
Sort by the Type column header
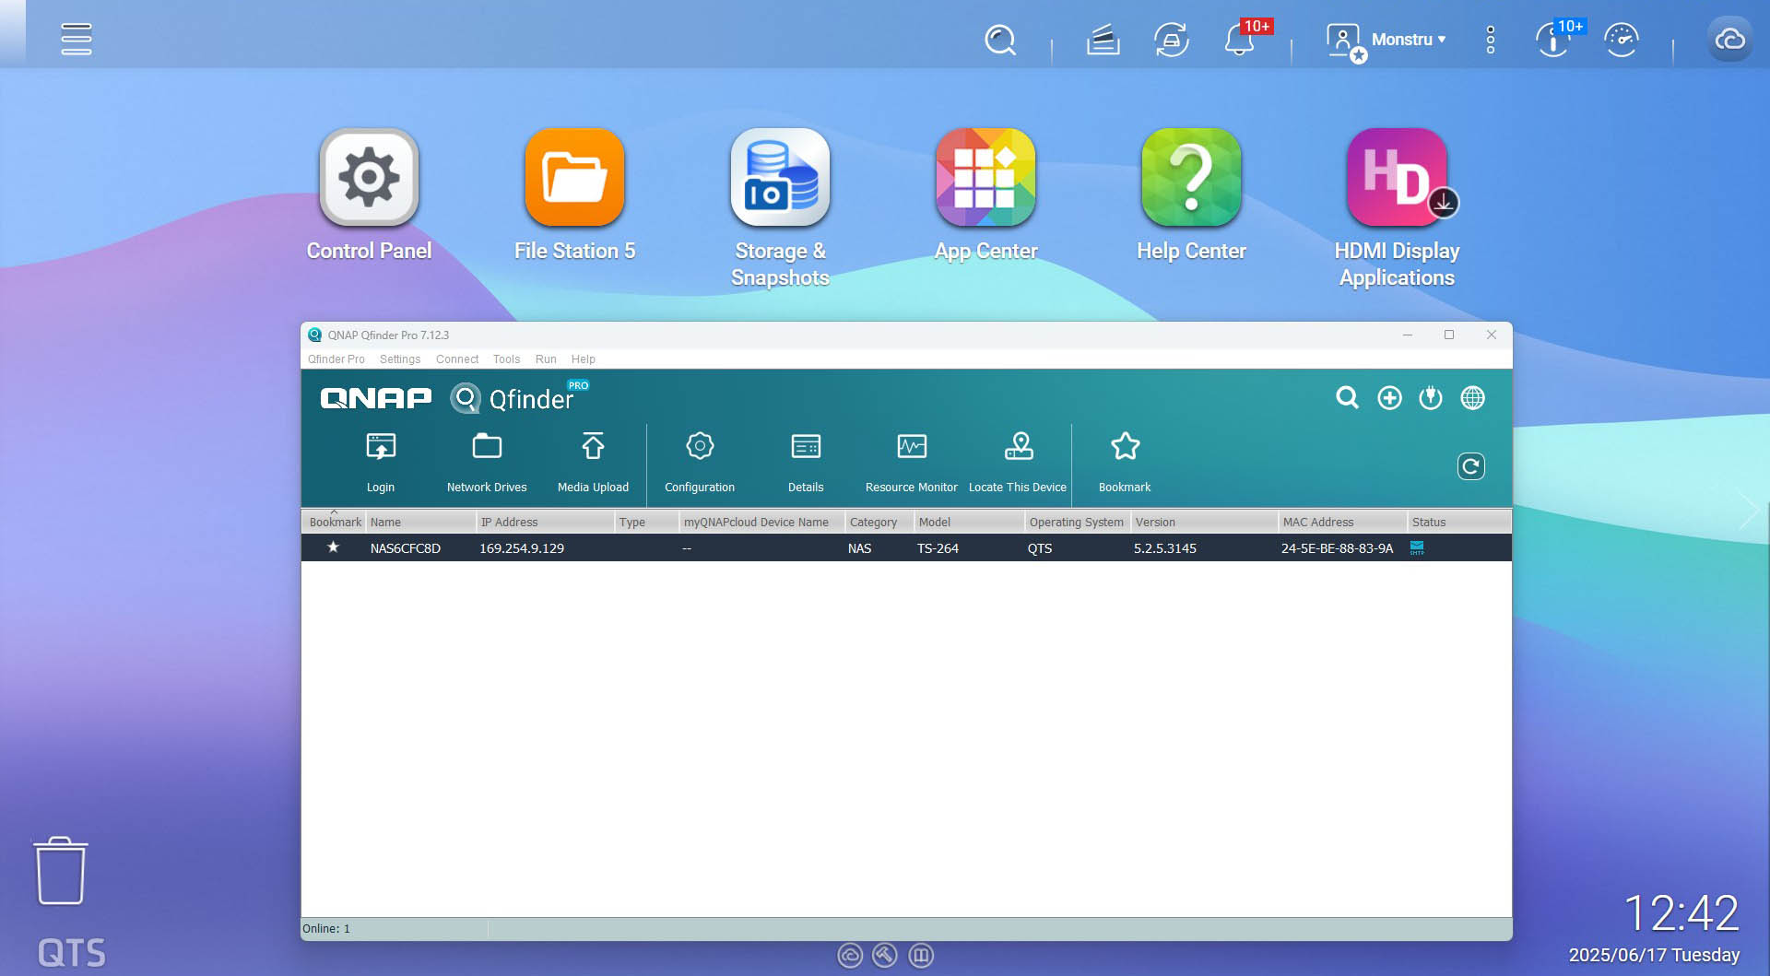click(x=646, y=522)
